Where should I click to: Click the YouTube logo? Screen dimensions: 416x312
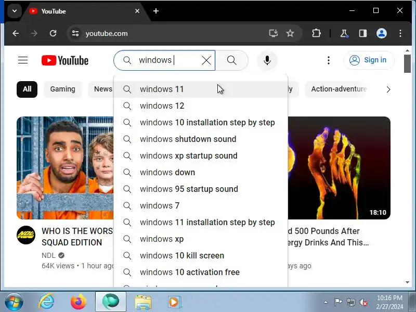point(65,60)
